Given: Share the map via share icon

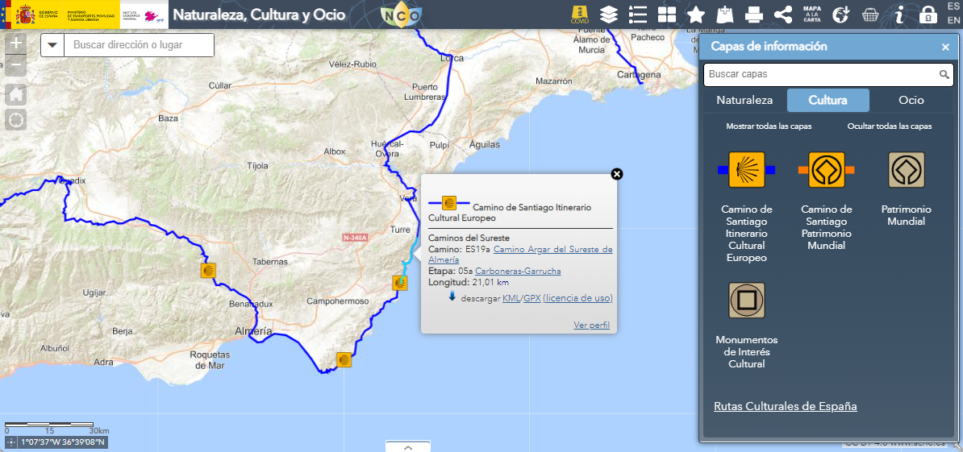Looking at the screenshot, I should (x=783, y=15).
